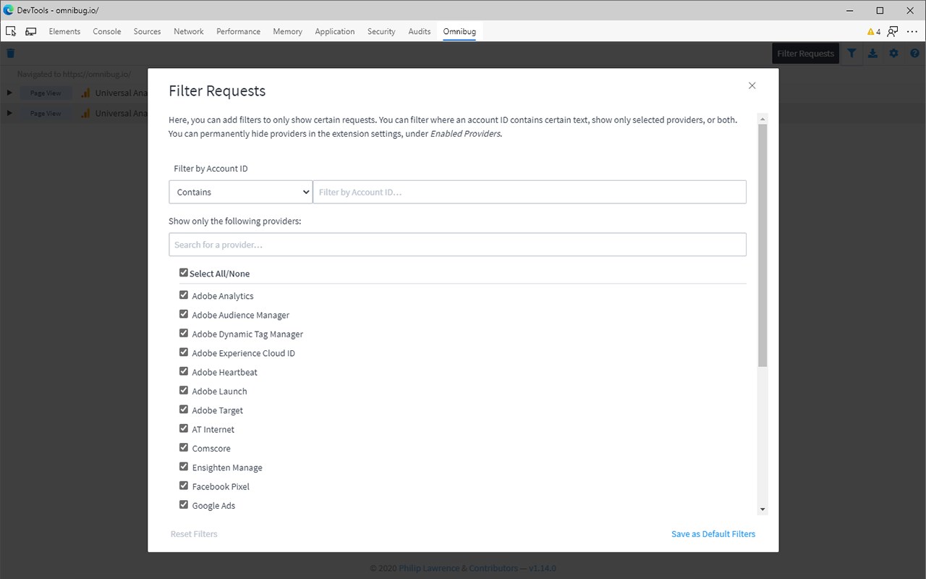Switch to the Network tab
Viewport: 926px width, 579px height.
click(x=189, y=31)
